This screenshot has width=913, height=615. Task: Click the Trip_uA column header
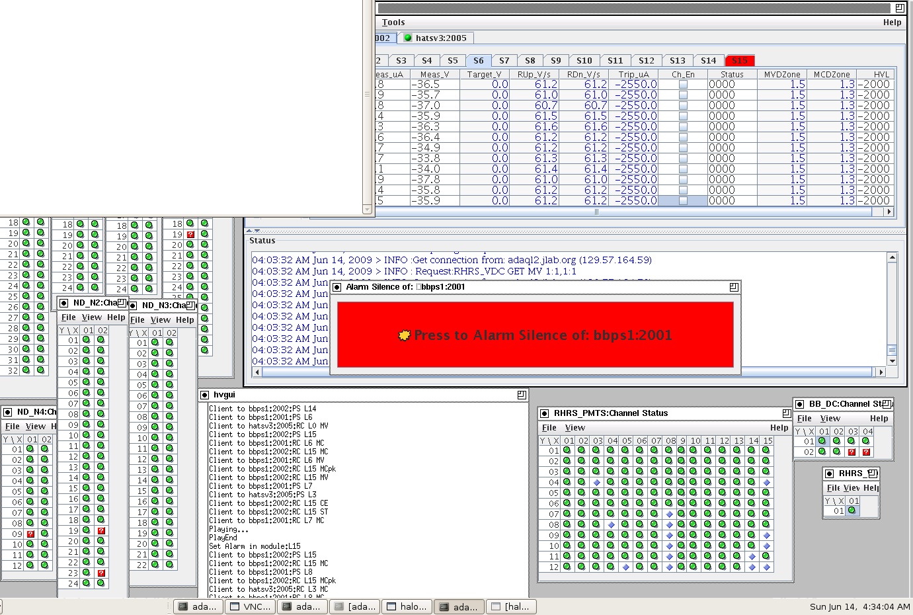pos(633,74)
